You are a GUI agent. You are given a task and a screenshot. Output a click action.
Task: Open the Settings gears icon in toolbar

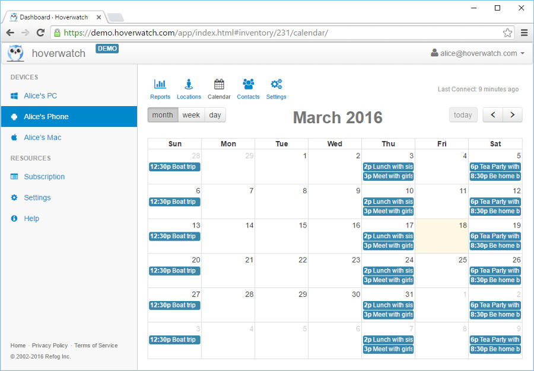[x=276, y=84]
